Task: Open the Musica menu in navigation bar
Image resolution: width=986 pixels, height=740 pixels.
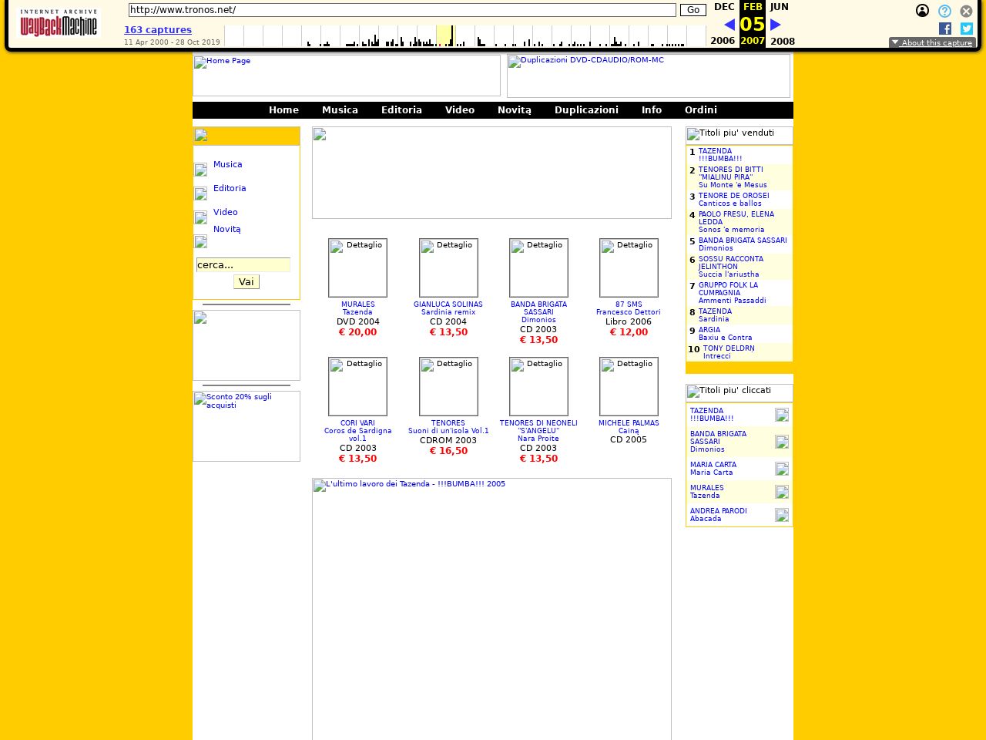Action: click(x=340, y=110)
